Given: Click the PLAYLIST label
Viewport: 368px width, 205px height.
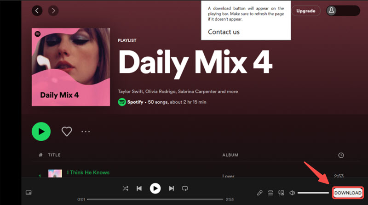Looking at the screenshot, I should 127,40.
